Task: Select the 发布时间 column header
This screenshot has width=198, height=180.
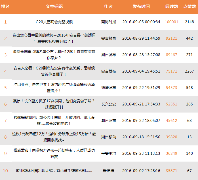Action: [x=141, y=7]
